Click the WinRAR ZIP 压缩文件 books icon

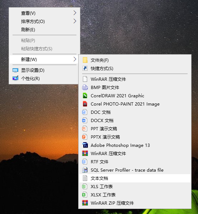[85, 203]
